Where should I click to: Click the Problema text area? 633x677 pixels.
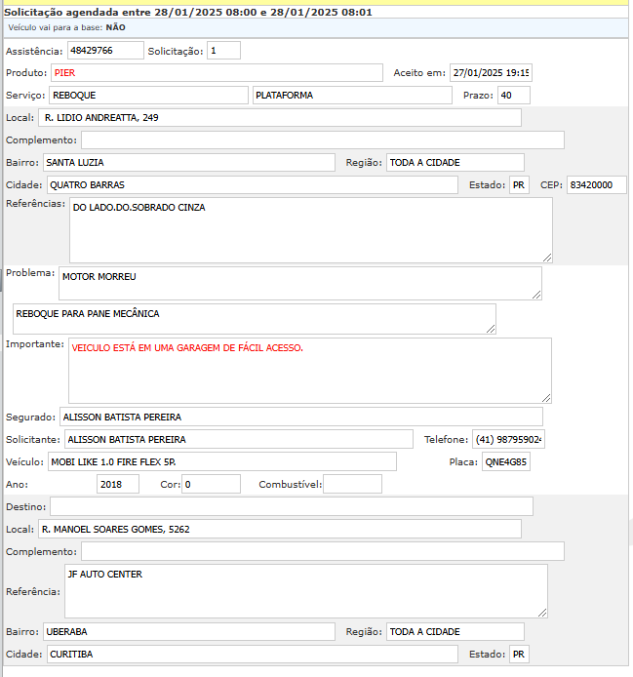tap(299, 283)
